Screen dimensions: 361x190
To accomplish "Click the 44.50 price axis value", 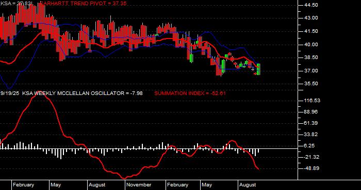I will (x=311, y=5).
